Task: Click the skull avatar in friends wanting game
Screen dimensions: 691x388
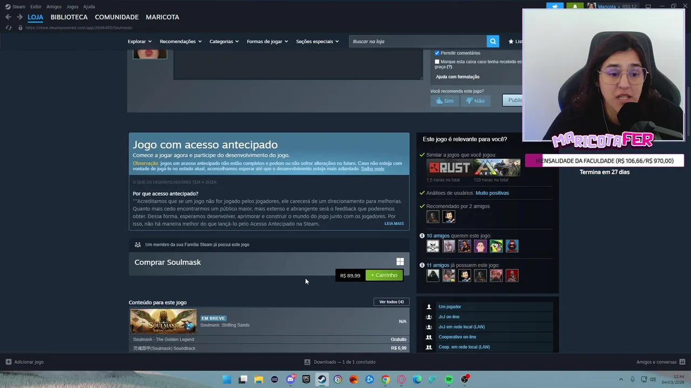Action: pyautogui.click(x=433, y=246)
